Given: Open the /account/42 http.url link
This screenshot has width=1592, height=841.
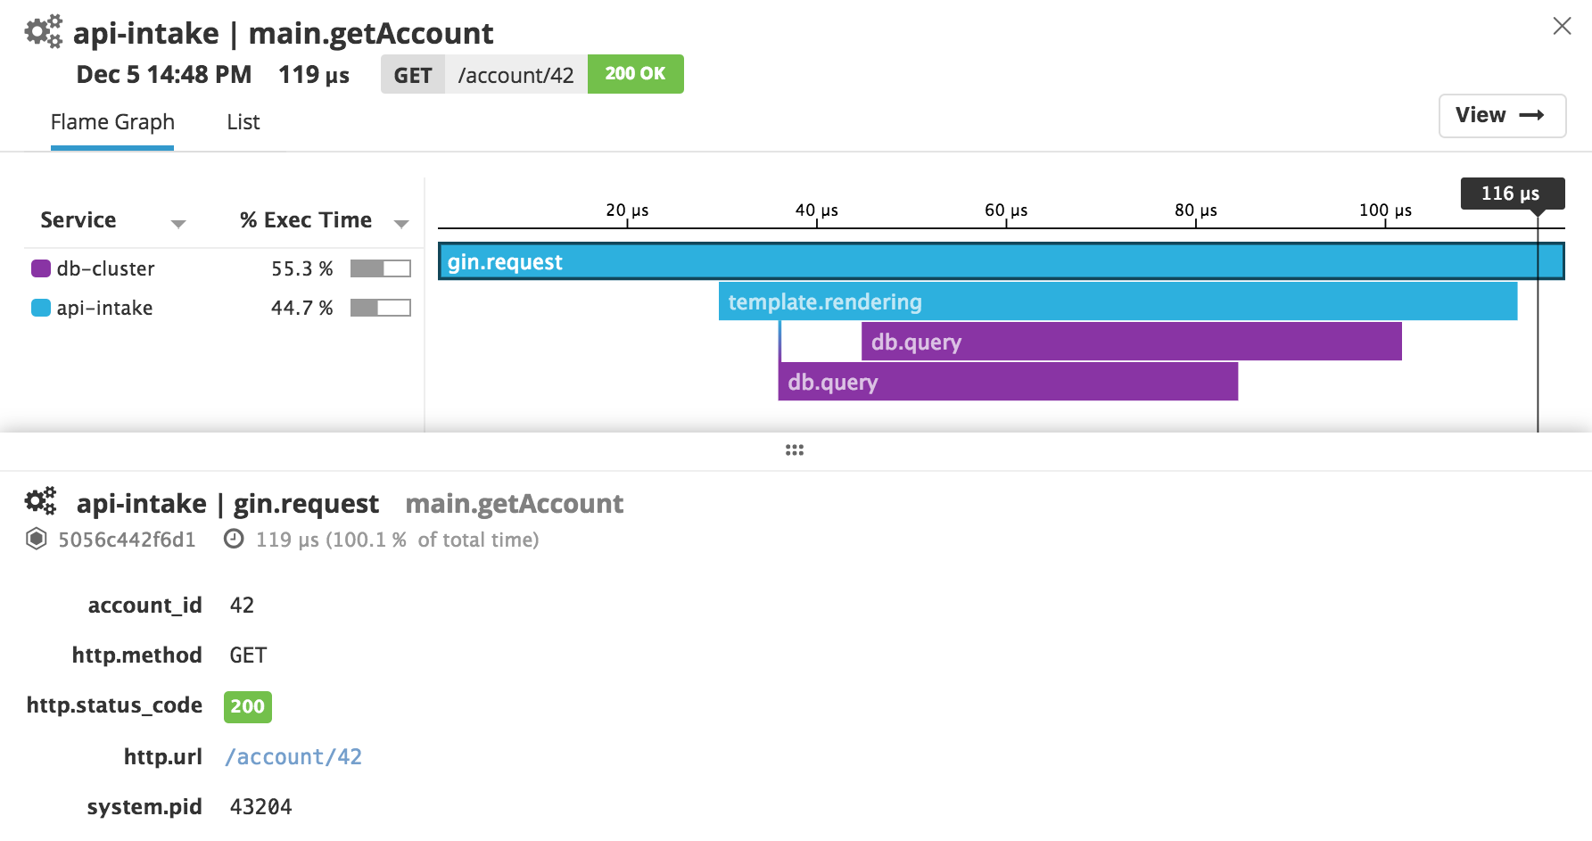Looking at the screenshot, I should 293,756.
